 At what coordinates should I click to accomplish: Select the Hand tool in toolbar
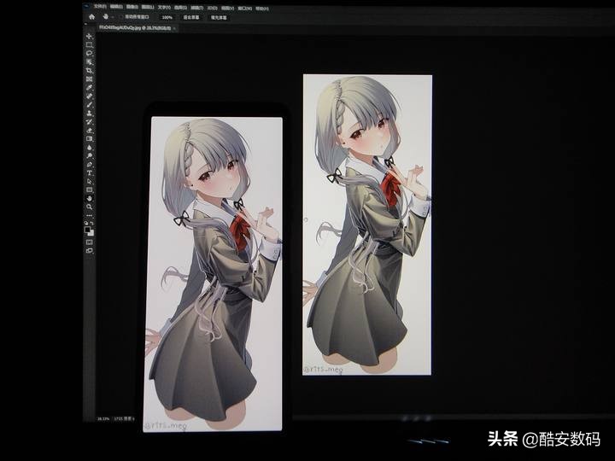(89, 198)
